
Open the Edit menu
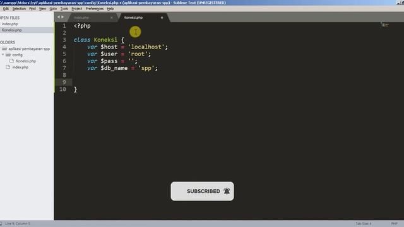6,8
